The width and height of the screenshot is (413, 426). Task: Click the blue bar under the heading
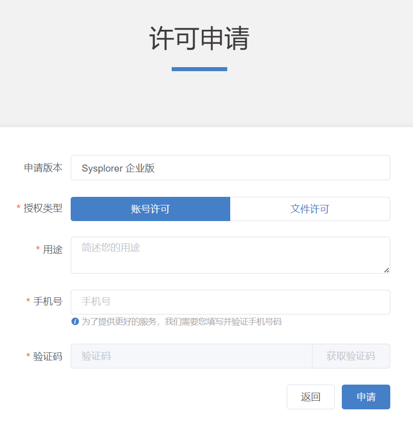pyautogui.click(x=199, y=69)
